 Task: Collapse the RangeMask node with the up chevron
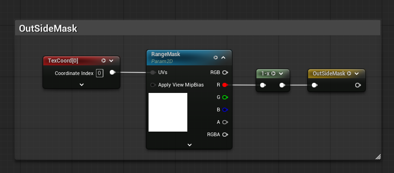click(x=223, y=58)
